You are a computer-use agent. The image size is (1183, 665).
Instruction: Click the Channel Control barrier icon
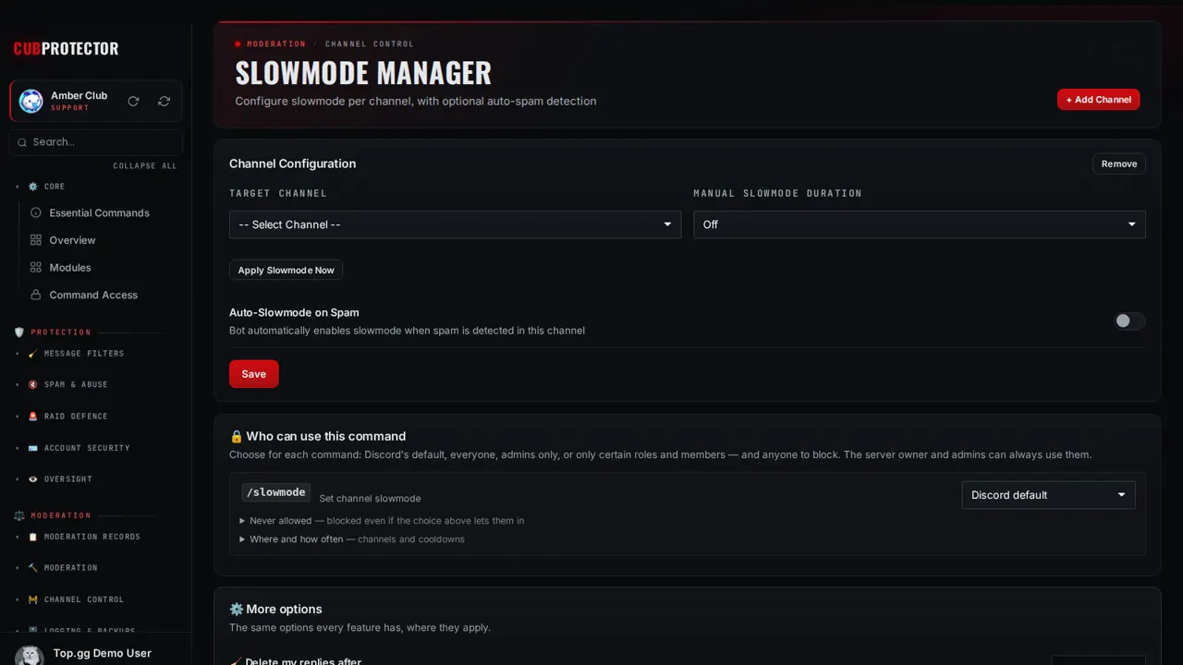point(33,599)
